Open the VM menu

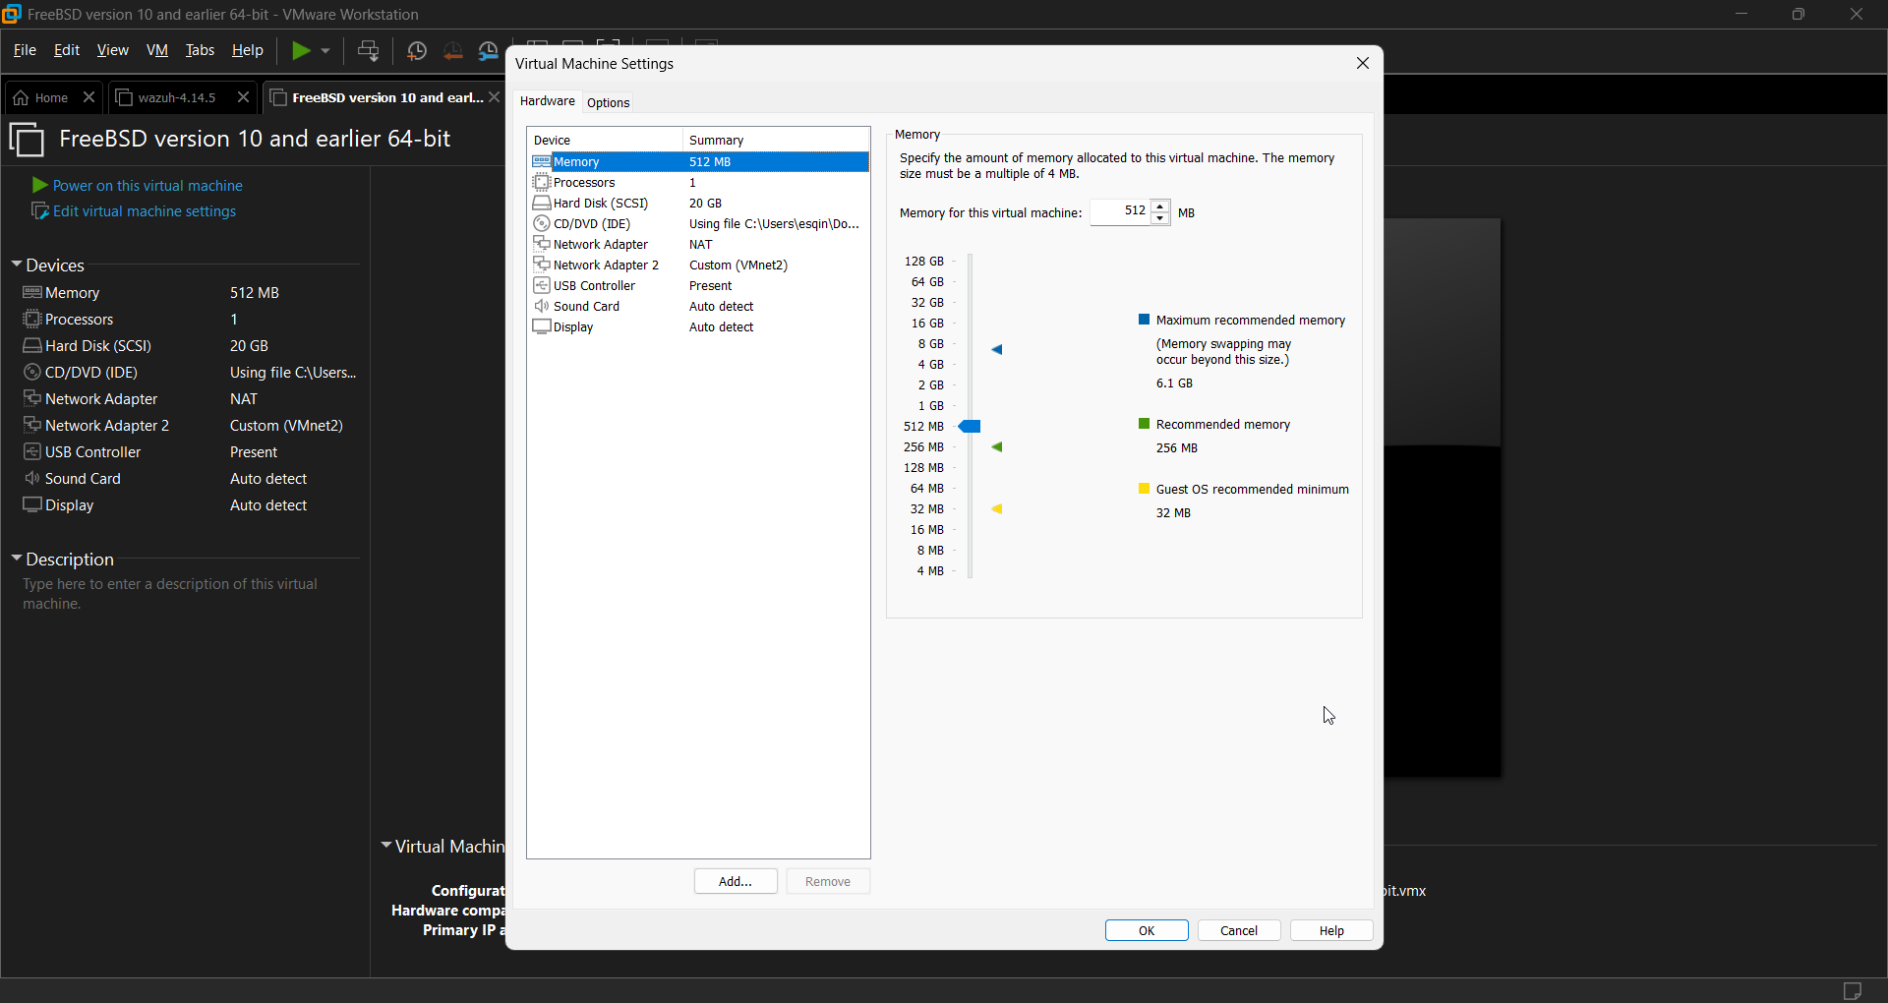[x=157, y=50]
